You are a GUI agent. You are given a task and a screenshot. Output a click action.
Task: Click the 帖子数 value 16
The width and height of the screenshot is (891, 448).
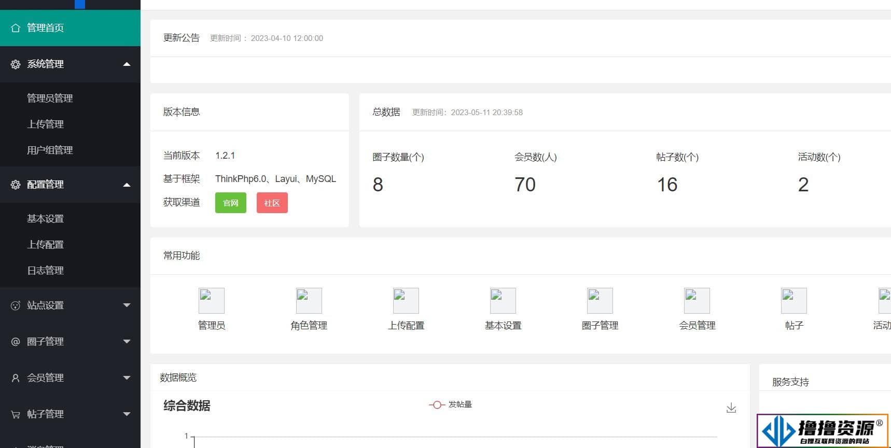point(667,185)
